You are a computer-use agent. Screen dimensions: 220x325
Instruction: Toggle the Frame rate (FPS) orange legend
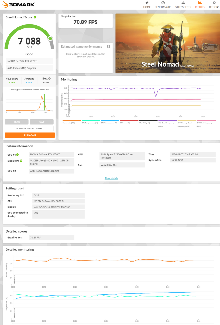point(72,121)
